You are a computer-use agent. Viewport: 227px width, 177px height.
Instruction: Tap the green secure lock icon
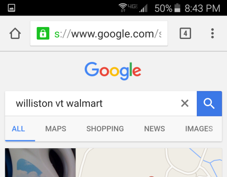pos(43,33)
